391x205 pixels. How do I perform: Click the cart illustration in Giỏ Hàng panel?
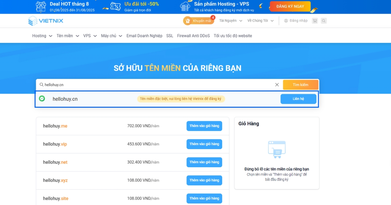[x=276, y=149]
